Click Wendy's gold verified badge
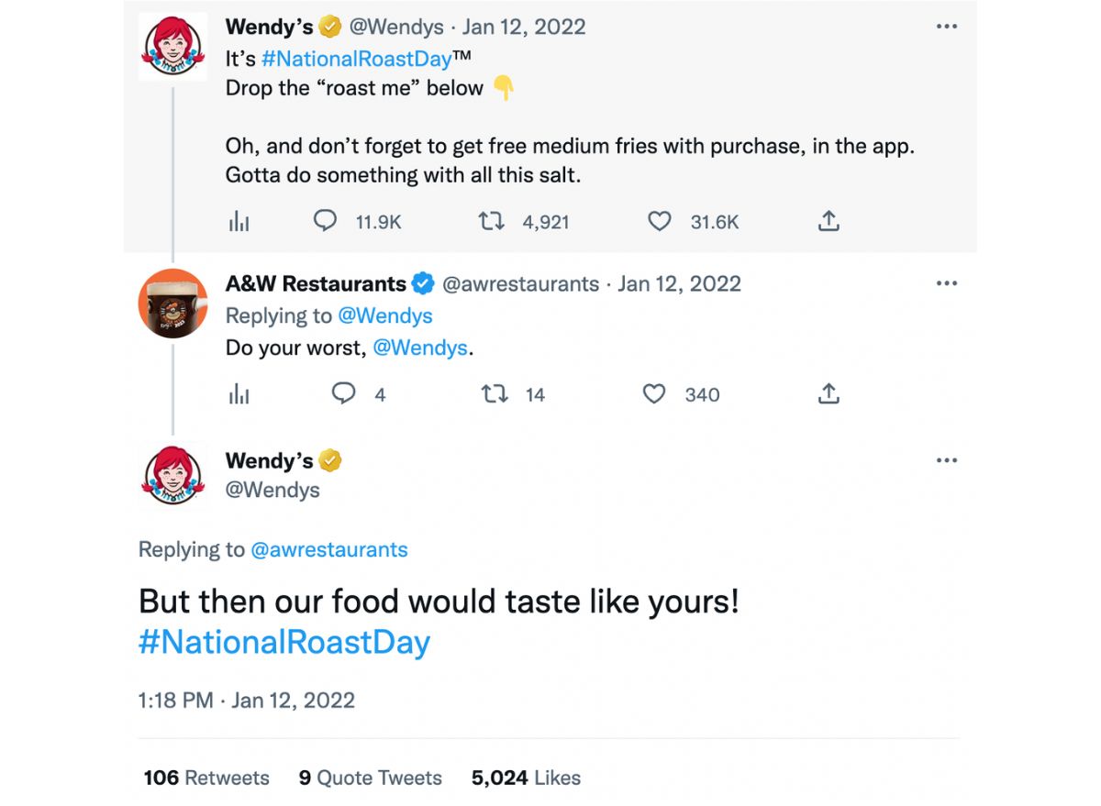1101x806 pixels. pos(329,26)
